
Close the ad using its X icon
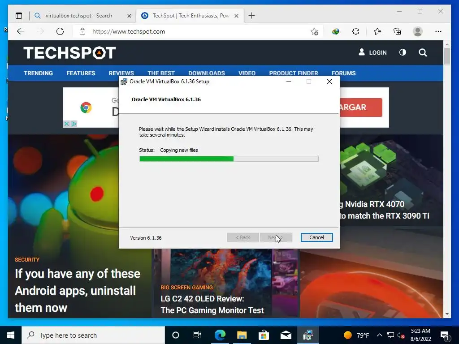click(x=66, y=124)
